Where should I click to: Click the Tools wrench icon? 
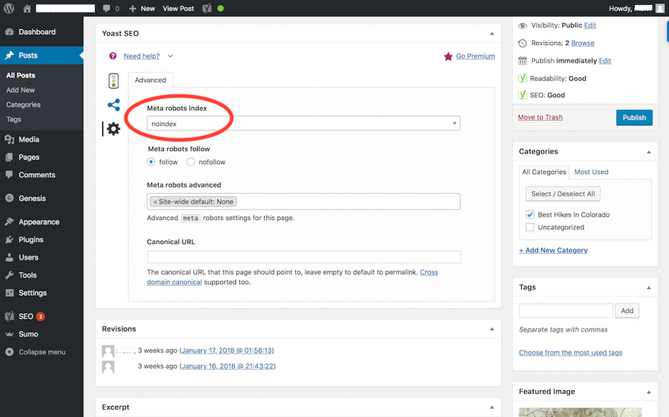click(9, 275)
